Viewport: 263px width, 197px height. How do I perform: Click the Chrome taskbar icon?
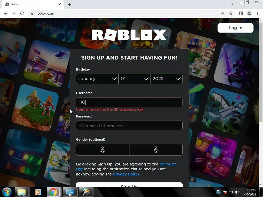tap(53, 192)
